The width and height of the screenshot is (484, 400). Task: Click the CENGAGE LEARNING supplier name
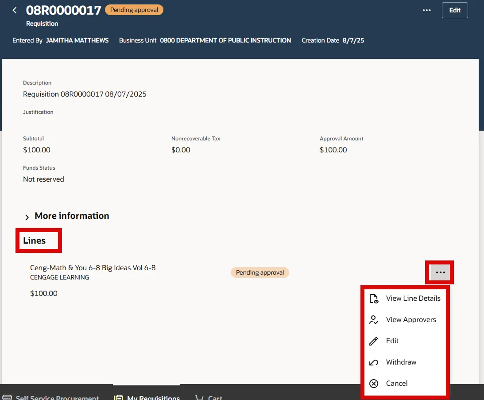[59, 278]
